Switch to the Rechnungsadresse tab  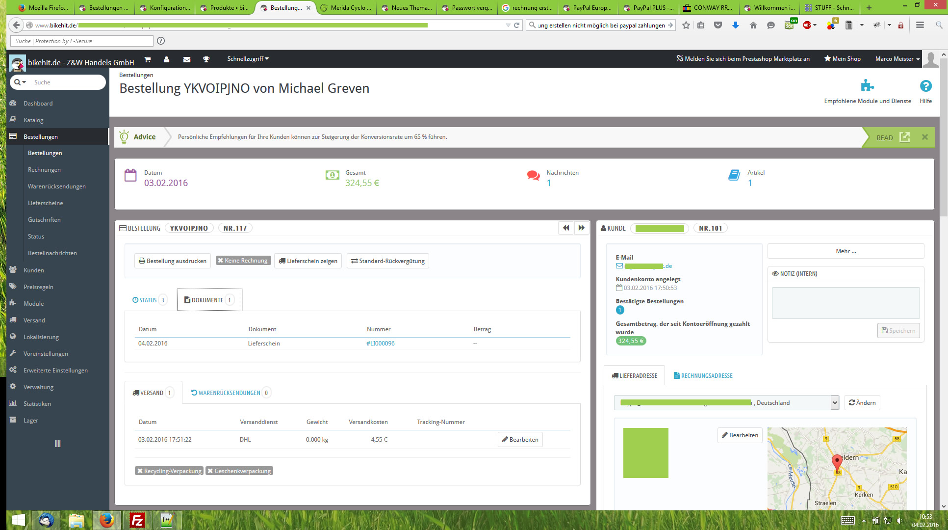point(703,376)
